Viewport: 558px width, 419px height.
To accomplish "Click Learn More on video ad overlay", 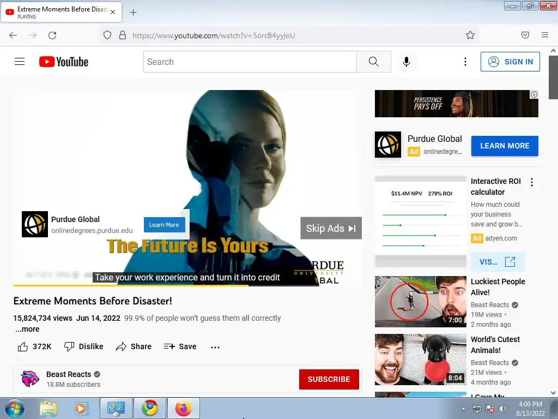I will pos(165,225).
